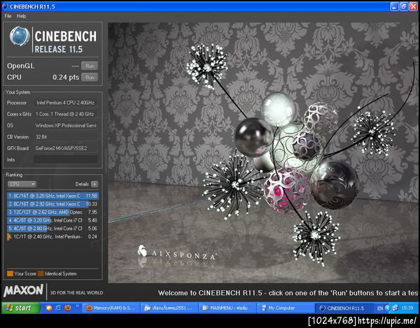Click the system clock 15:39
This screenshot has width=420, height=328.
[x=407, y=308]
